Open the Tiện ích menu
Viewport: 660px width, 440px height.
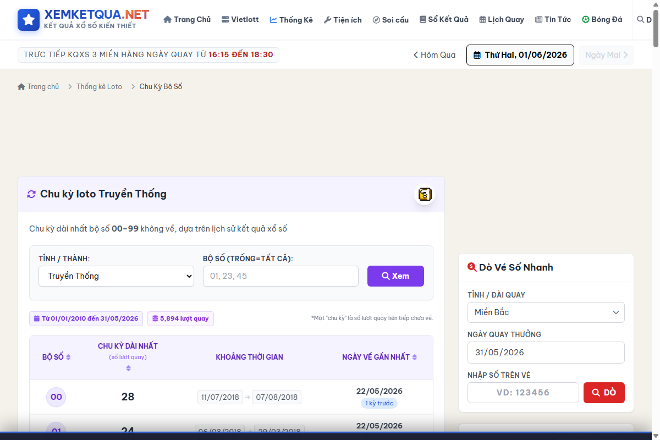343,20
